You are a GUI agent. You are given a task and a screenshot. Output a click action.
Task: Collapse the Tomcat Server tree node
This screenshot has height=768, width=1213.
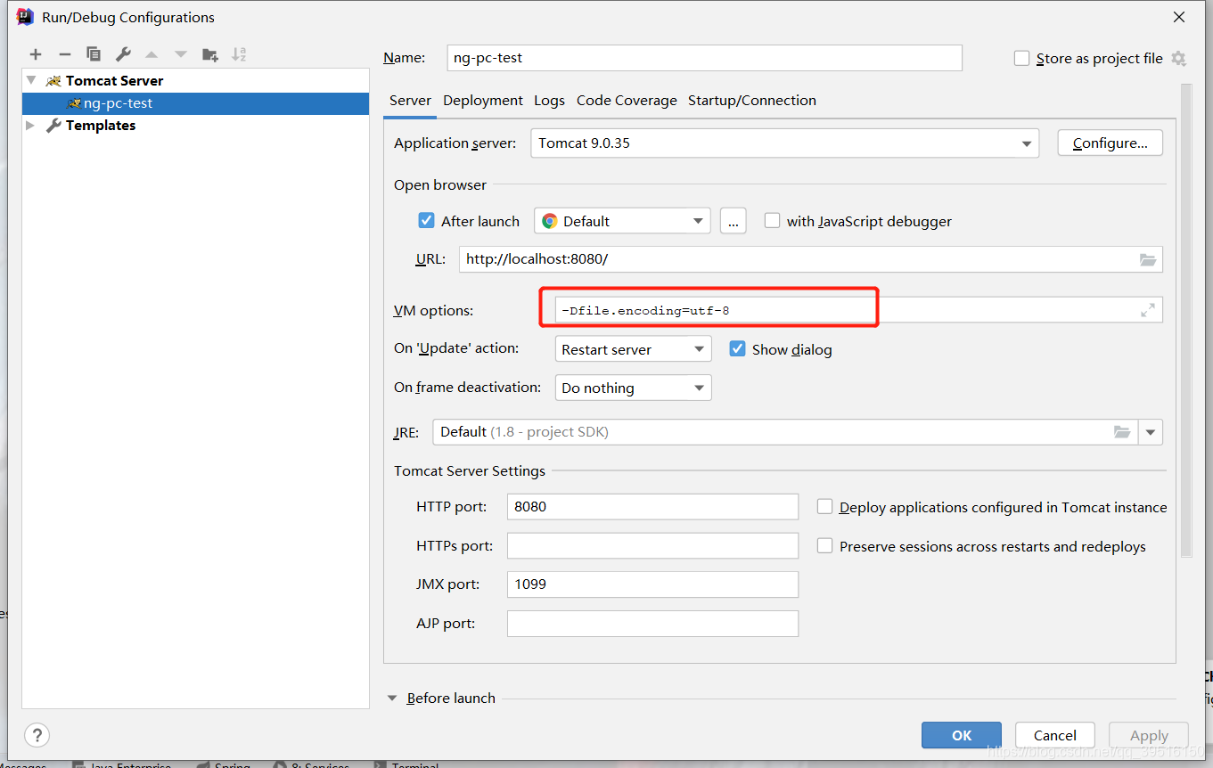(x=32, y=80)
